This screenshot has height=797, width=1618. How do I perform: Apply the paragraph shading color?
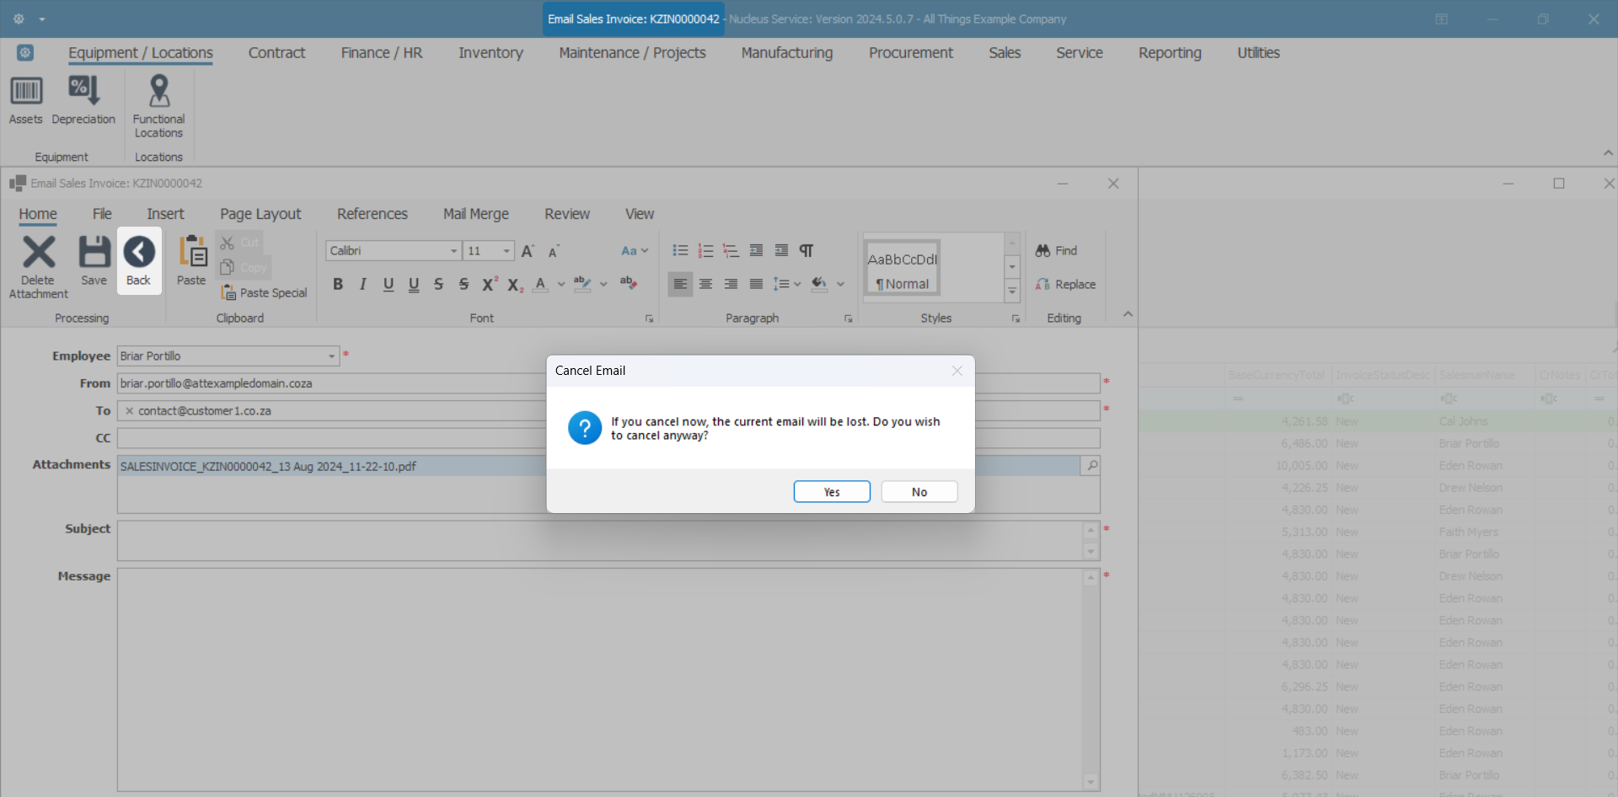tap(819, 285)
